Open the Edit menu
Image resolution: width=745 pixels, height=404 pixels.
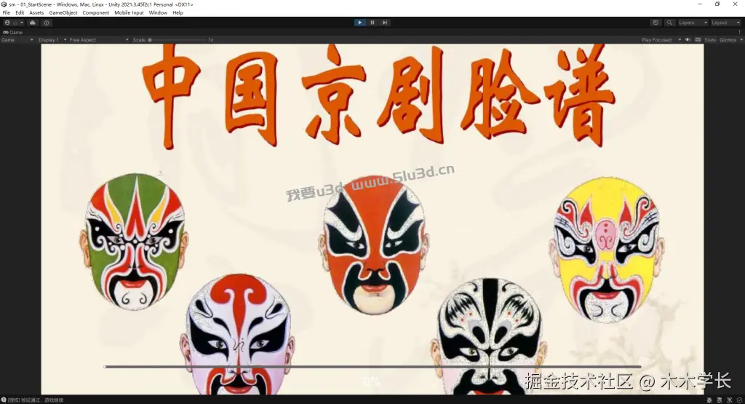pos(20,13)
